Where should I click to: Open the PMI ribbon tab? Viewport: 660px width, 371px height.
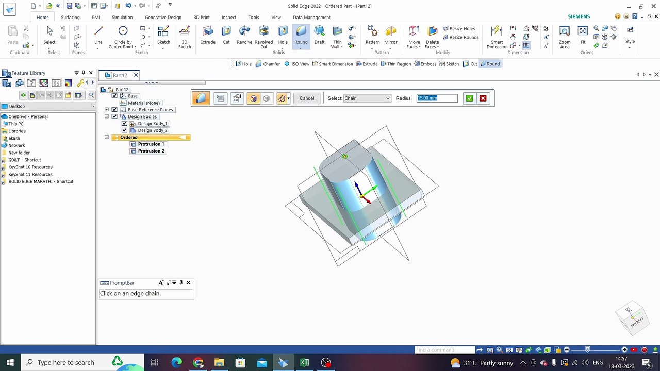(96, 18)
